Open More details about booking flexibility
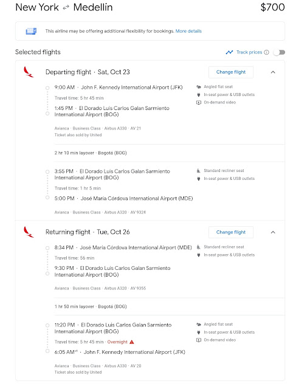The image size is (296, 389). pyautogui.click(x=188, y=31)
